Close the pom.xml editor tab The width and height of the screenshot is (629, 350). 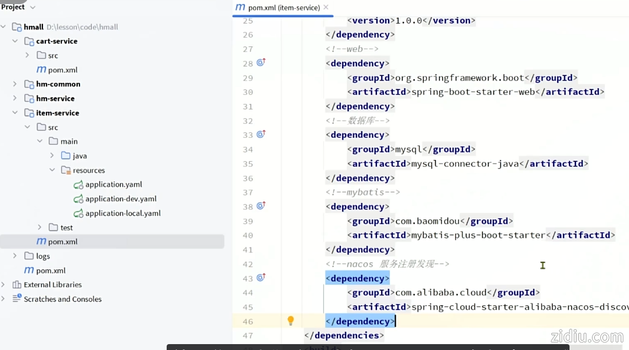326,8
